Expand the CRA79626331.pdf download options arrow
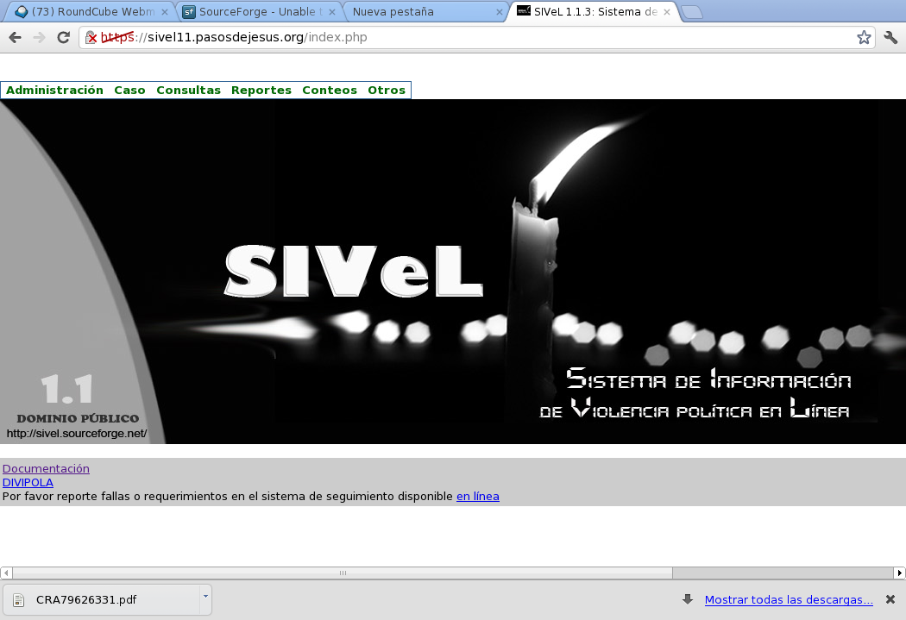The height and width of the screenshot is (620, 906). (x=204, y=598)
